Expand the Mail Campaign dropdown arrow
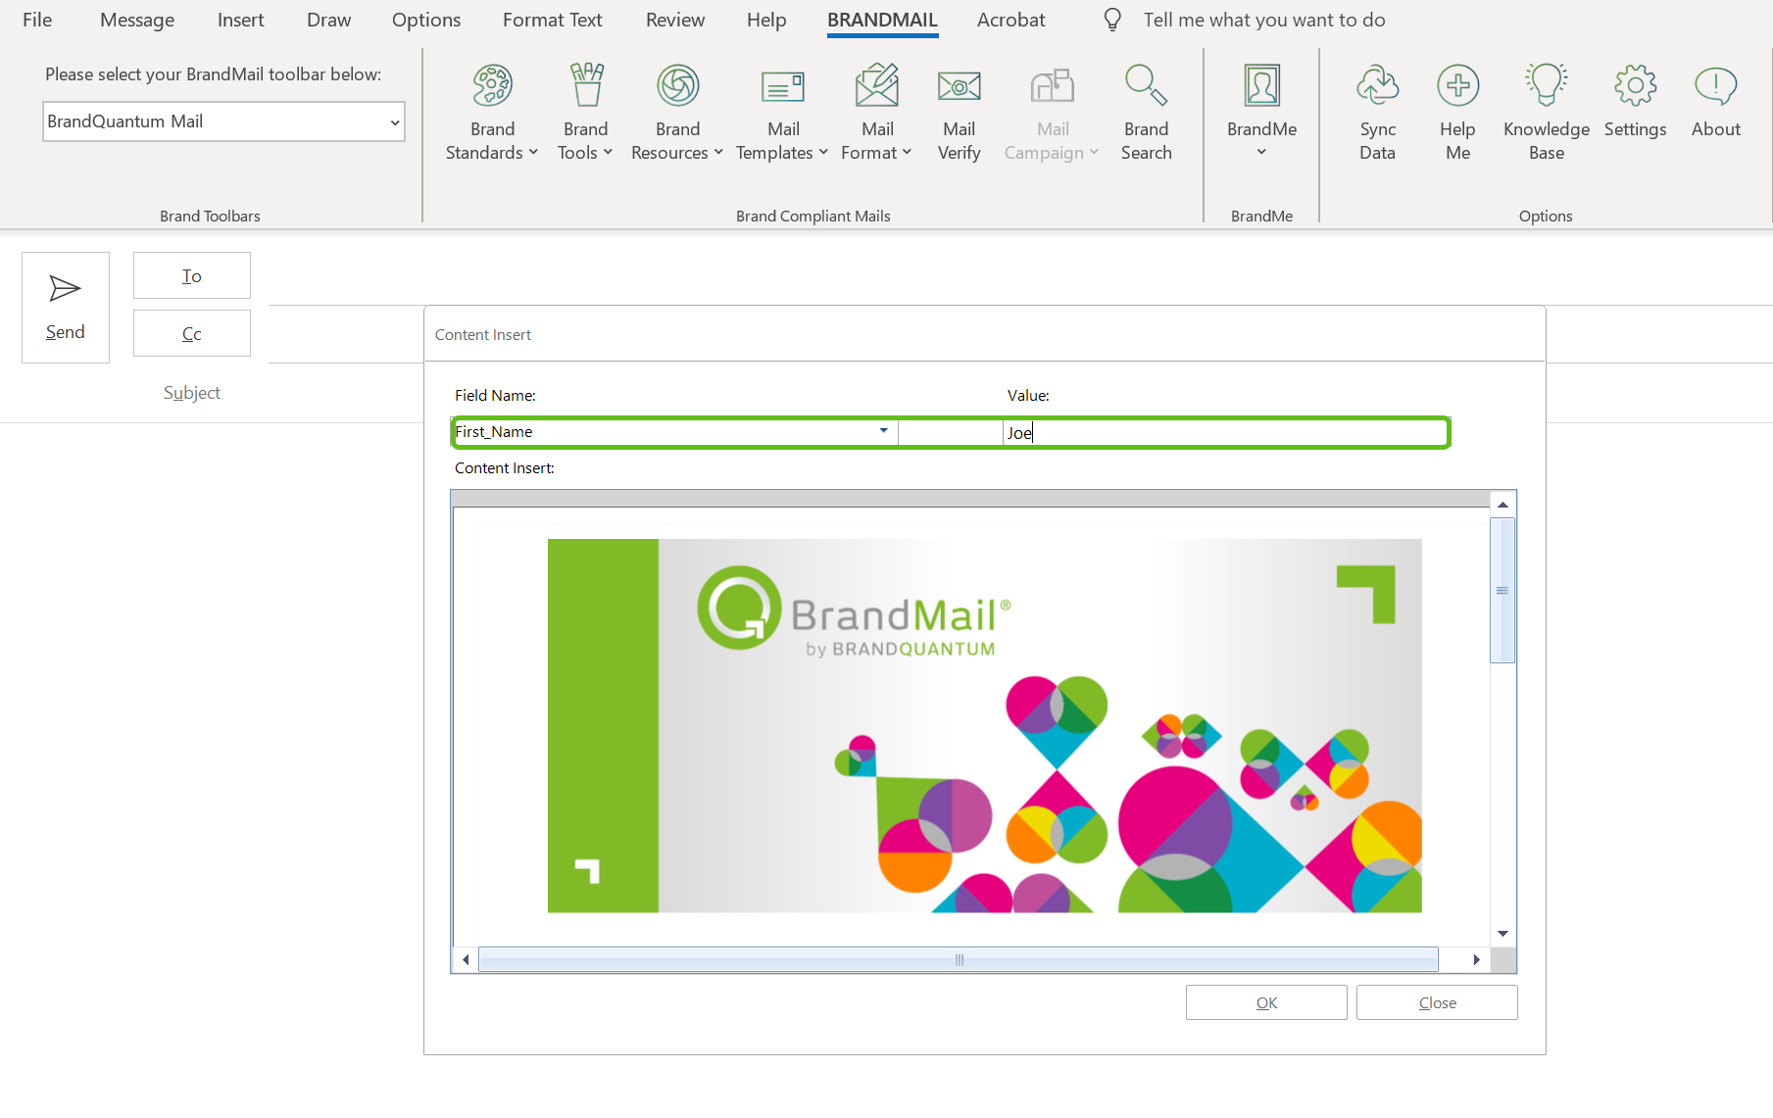This screenshot has width=1773, height=1118. (x=1094, y=152)
